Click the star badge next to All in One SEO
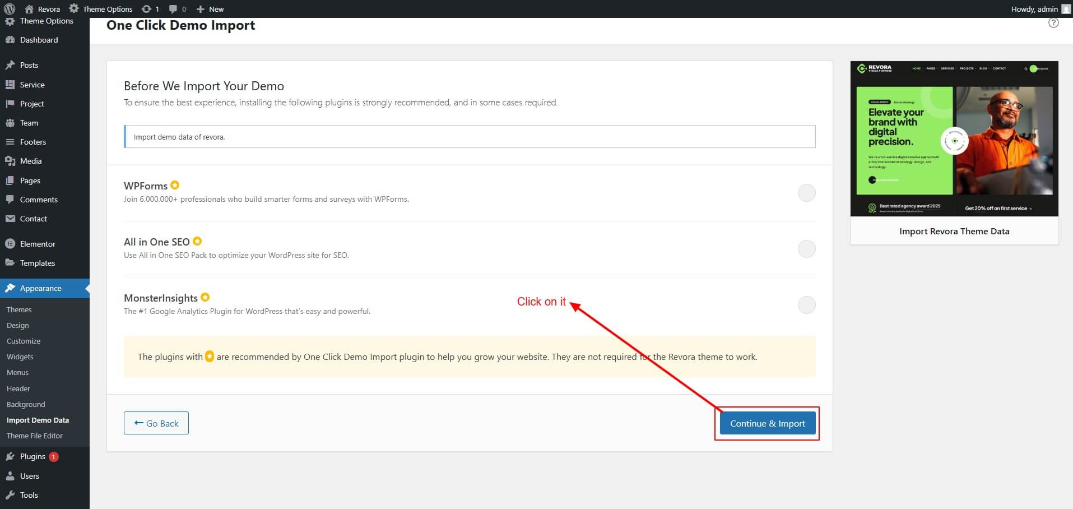 coord(197,241)
